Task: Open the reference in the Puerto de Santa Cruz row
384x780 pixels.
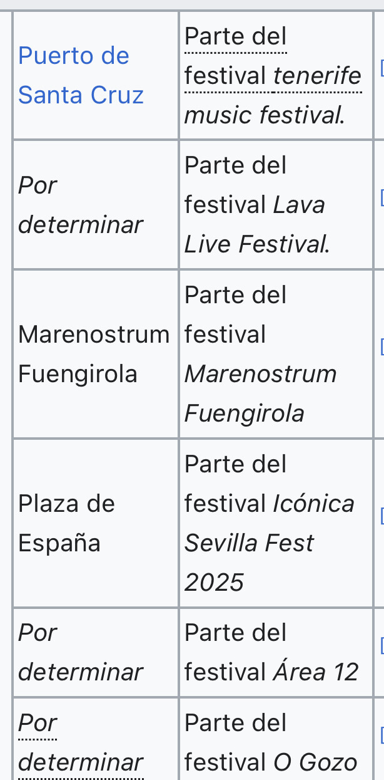Action: (381, 67)
